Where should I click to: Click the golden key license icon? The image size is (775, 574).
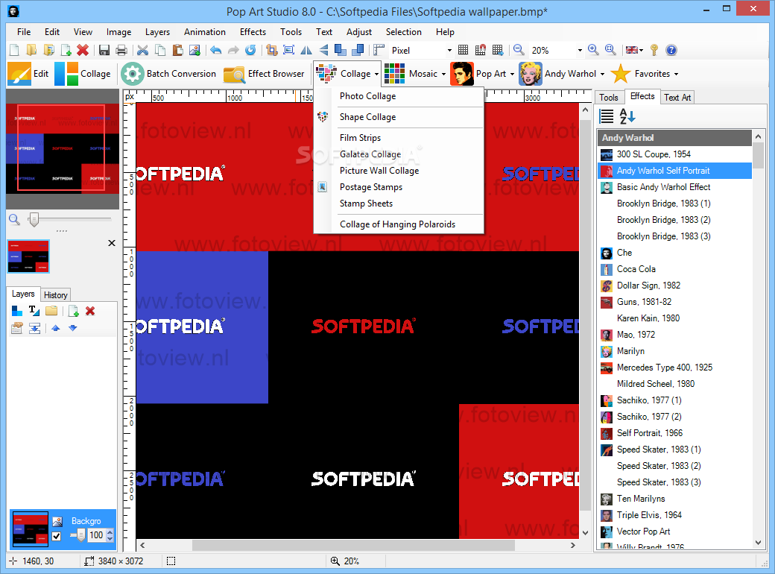[654, 50]
